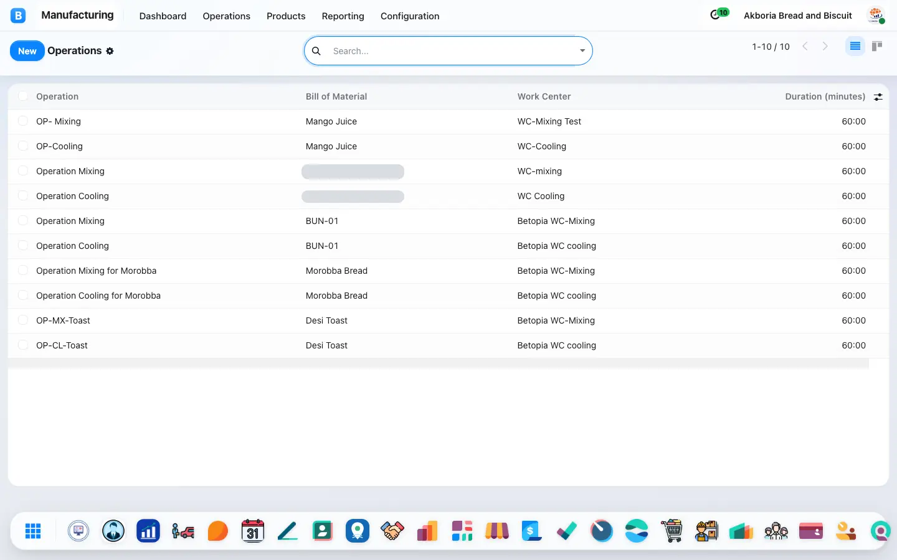
Task: Open the apps grid launcher in dock
Action: coord(33,531)
